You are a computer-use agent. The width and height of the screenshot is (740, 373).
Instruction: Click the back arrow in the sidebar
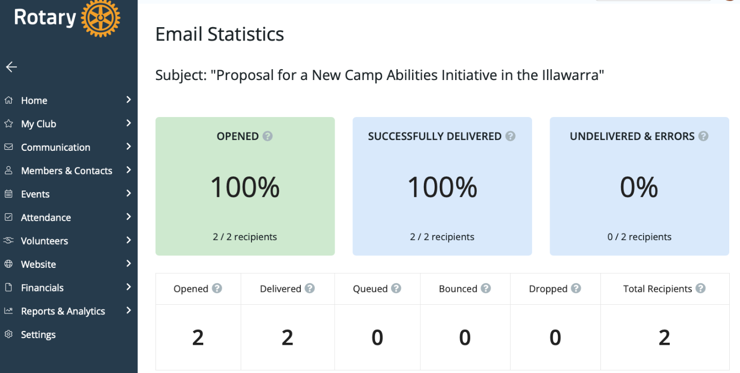click(11, 67)
